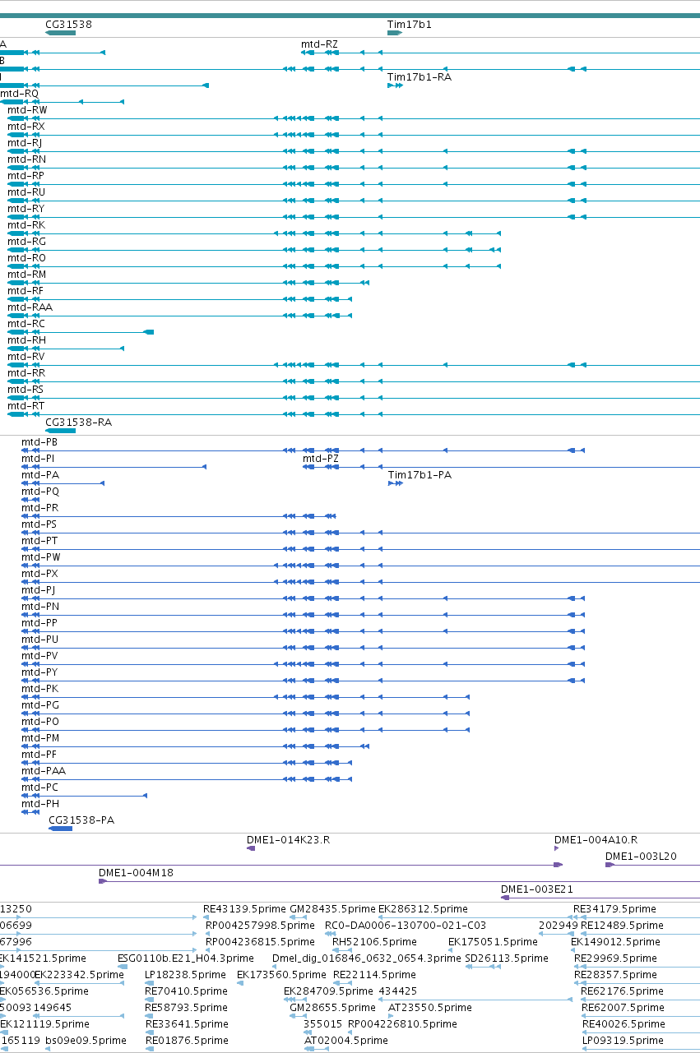
Task: Click the SD26113.5prime EST label
Action: 506,958
